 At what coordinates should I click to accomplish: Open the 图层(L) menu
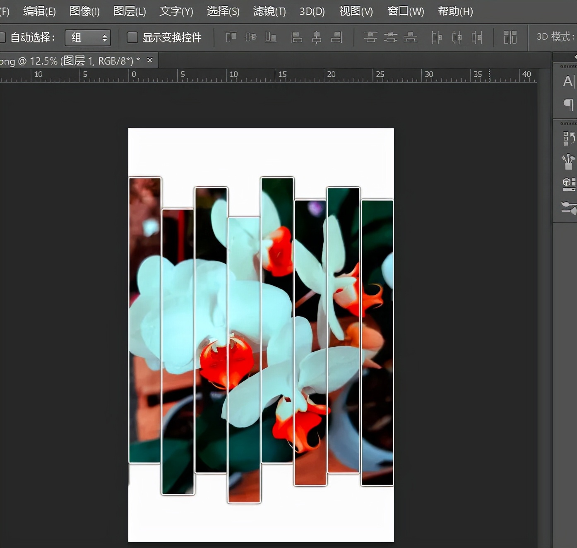(130, 11)
